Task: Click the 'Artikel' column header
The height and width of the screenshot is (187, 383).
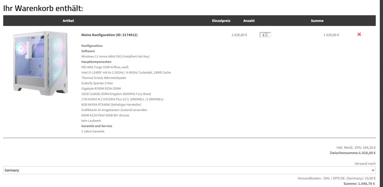Action: 68,21
